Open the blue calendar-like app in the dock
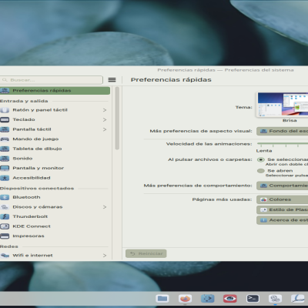The height and width of the screenshot is (308, 308). click(x=208, y=299)
